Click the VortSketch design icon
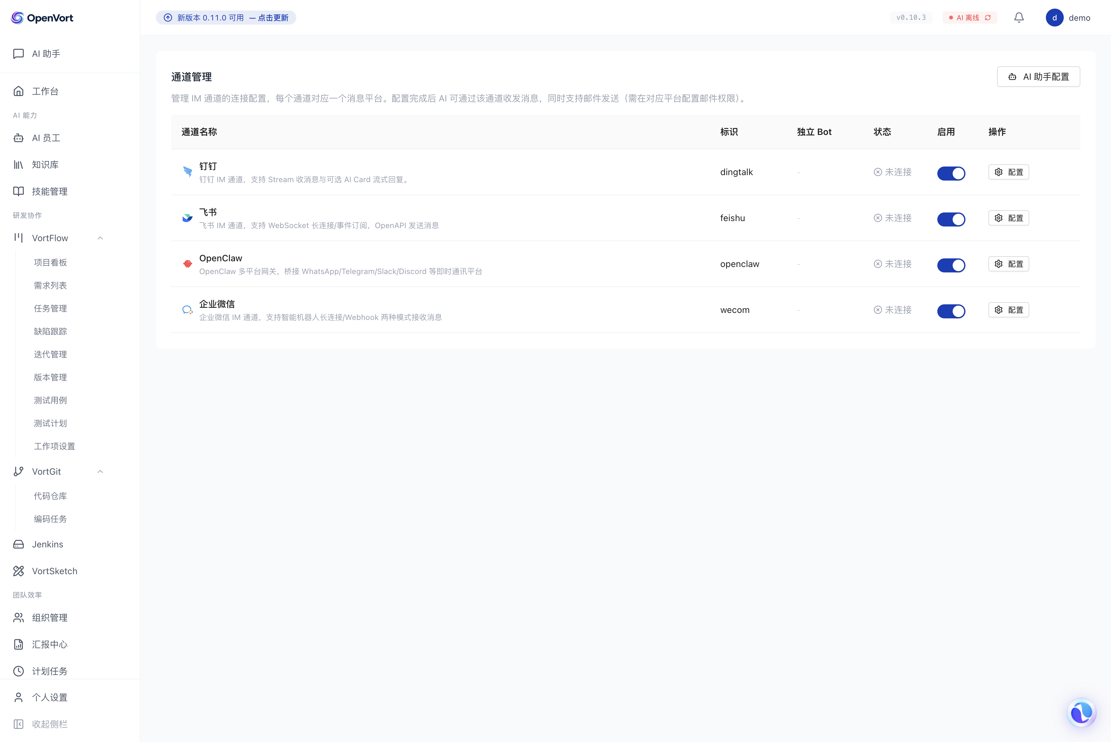Image resolution: width=1111 pixels, height=742 pixels. click(19, 571)
